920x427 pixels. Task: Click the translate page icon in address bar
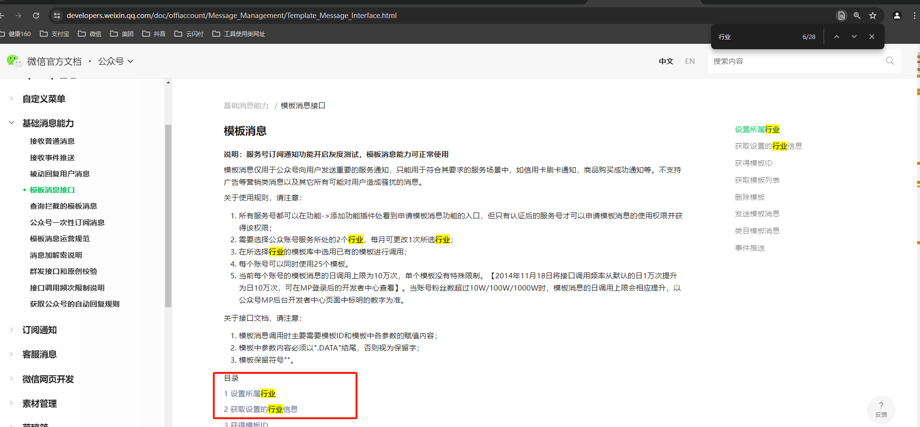pos(841,16)
